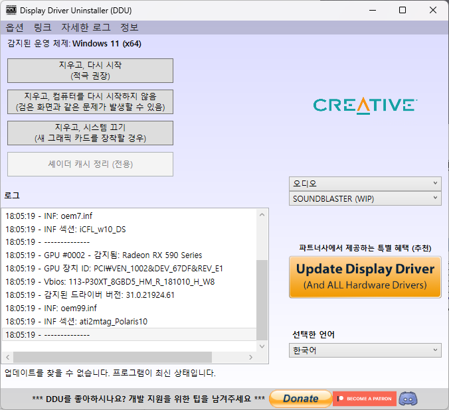Select log line Vbios: 113-P30XT_8GBD5

point(129,282)
